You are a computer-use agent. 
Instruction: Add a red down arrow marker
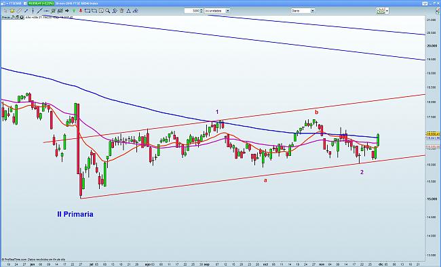(81, 11)
